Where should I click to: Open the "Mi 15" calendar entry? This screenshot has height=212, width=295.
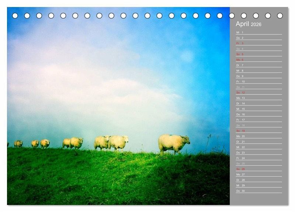258,109
